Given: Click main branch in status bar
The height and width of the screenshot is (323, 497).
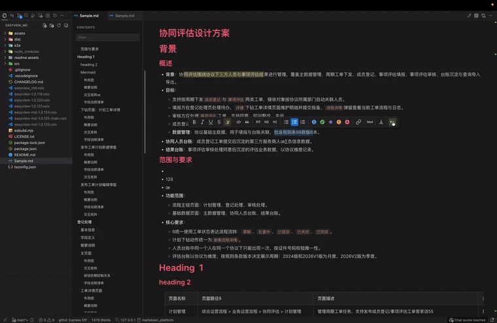Looking at the screenshot, I should pyautogui.click(x=20, y=320).
